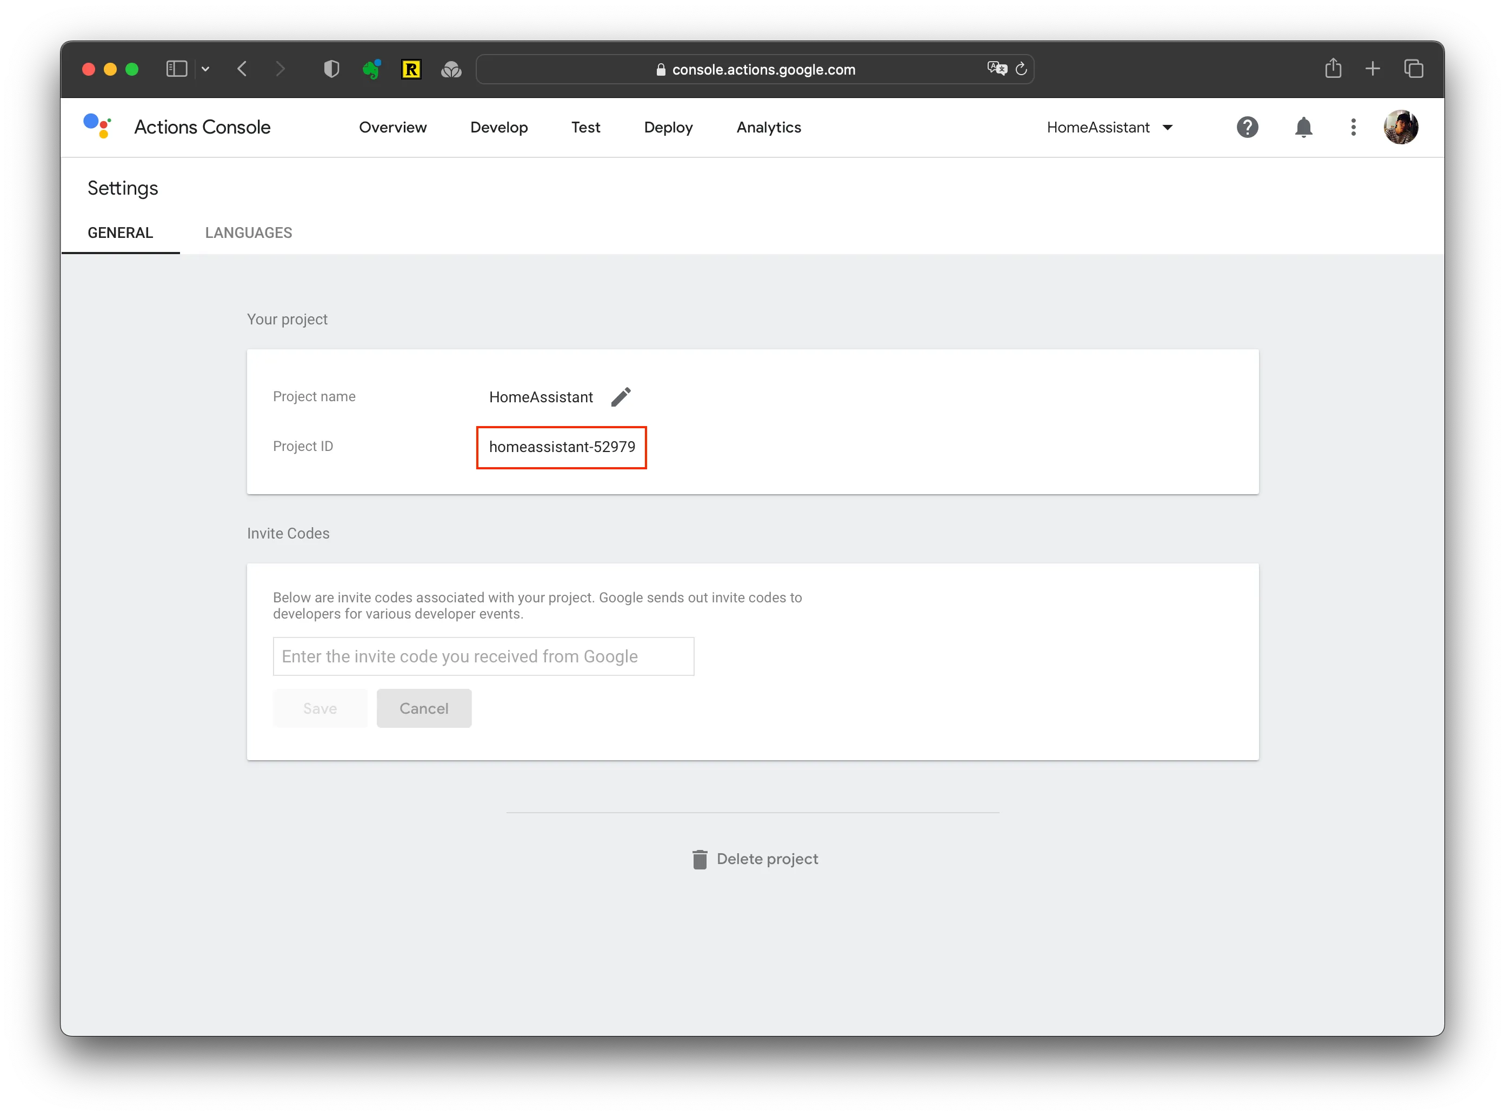Image resolution: width=1505 pixels, height=1116 pixels.
Task: Open the Overview menu
Action: (392, 127)
